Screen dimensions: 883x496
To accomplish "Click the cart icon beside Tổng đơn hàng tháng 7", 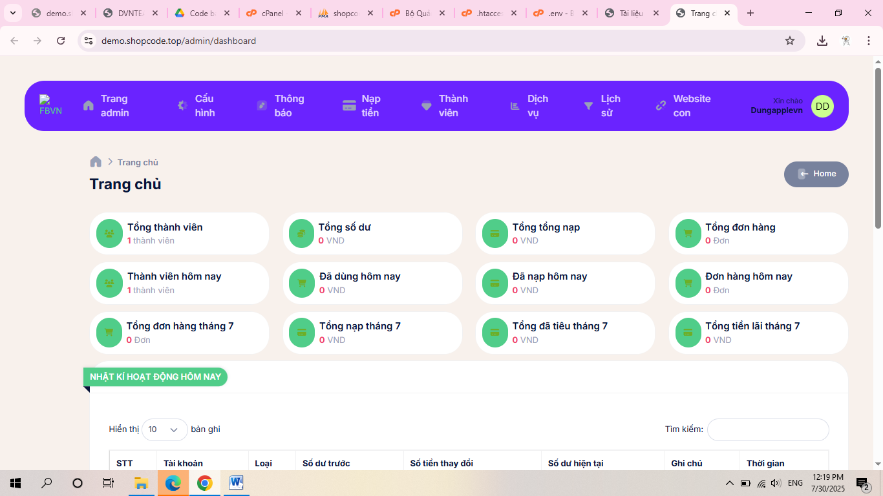I will [109, 333].
